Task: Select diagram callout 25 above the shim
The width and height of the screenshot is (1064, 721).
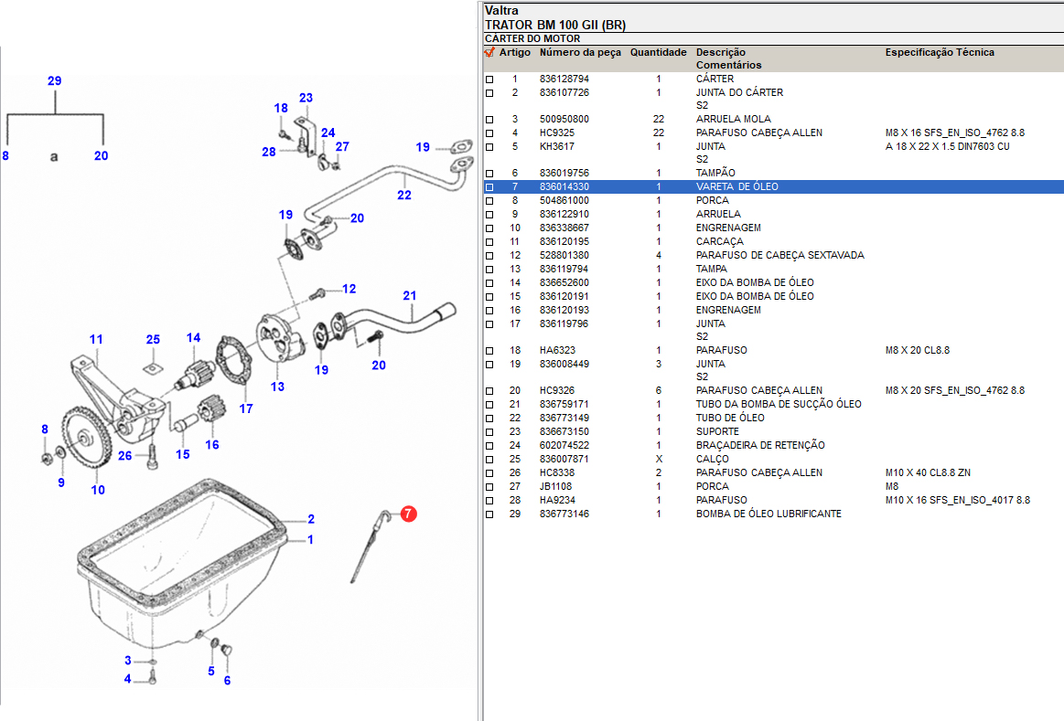Action: pos(154,340)
